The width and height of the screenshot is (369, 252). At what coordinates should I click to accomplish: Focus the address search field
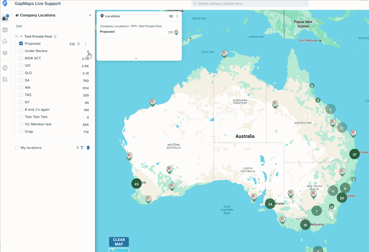[250, 4]
